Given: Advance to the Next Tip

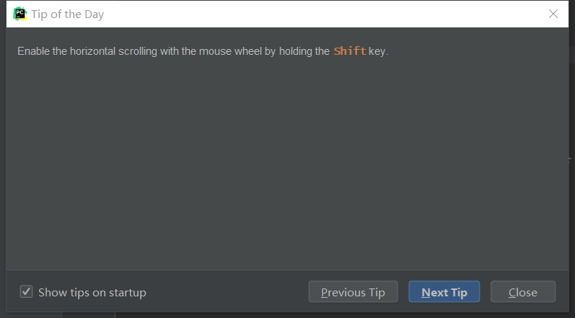Looking at the screenshot, I should click(x=444, y=292).
